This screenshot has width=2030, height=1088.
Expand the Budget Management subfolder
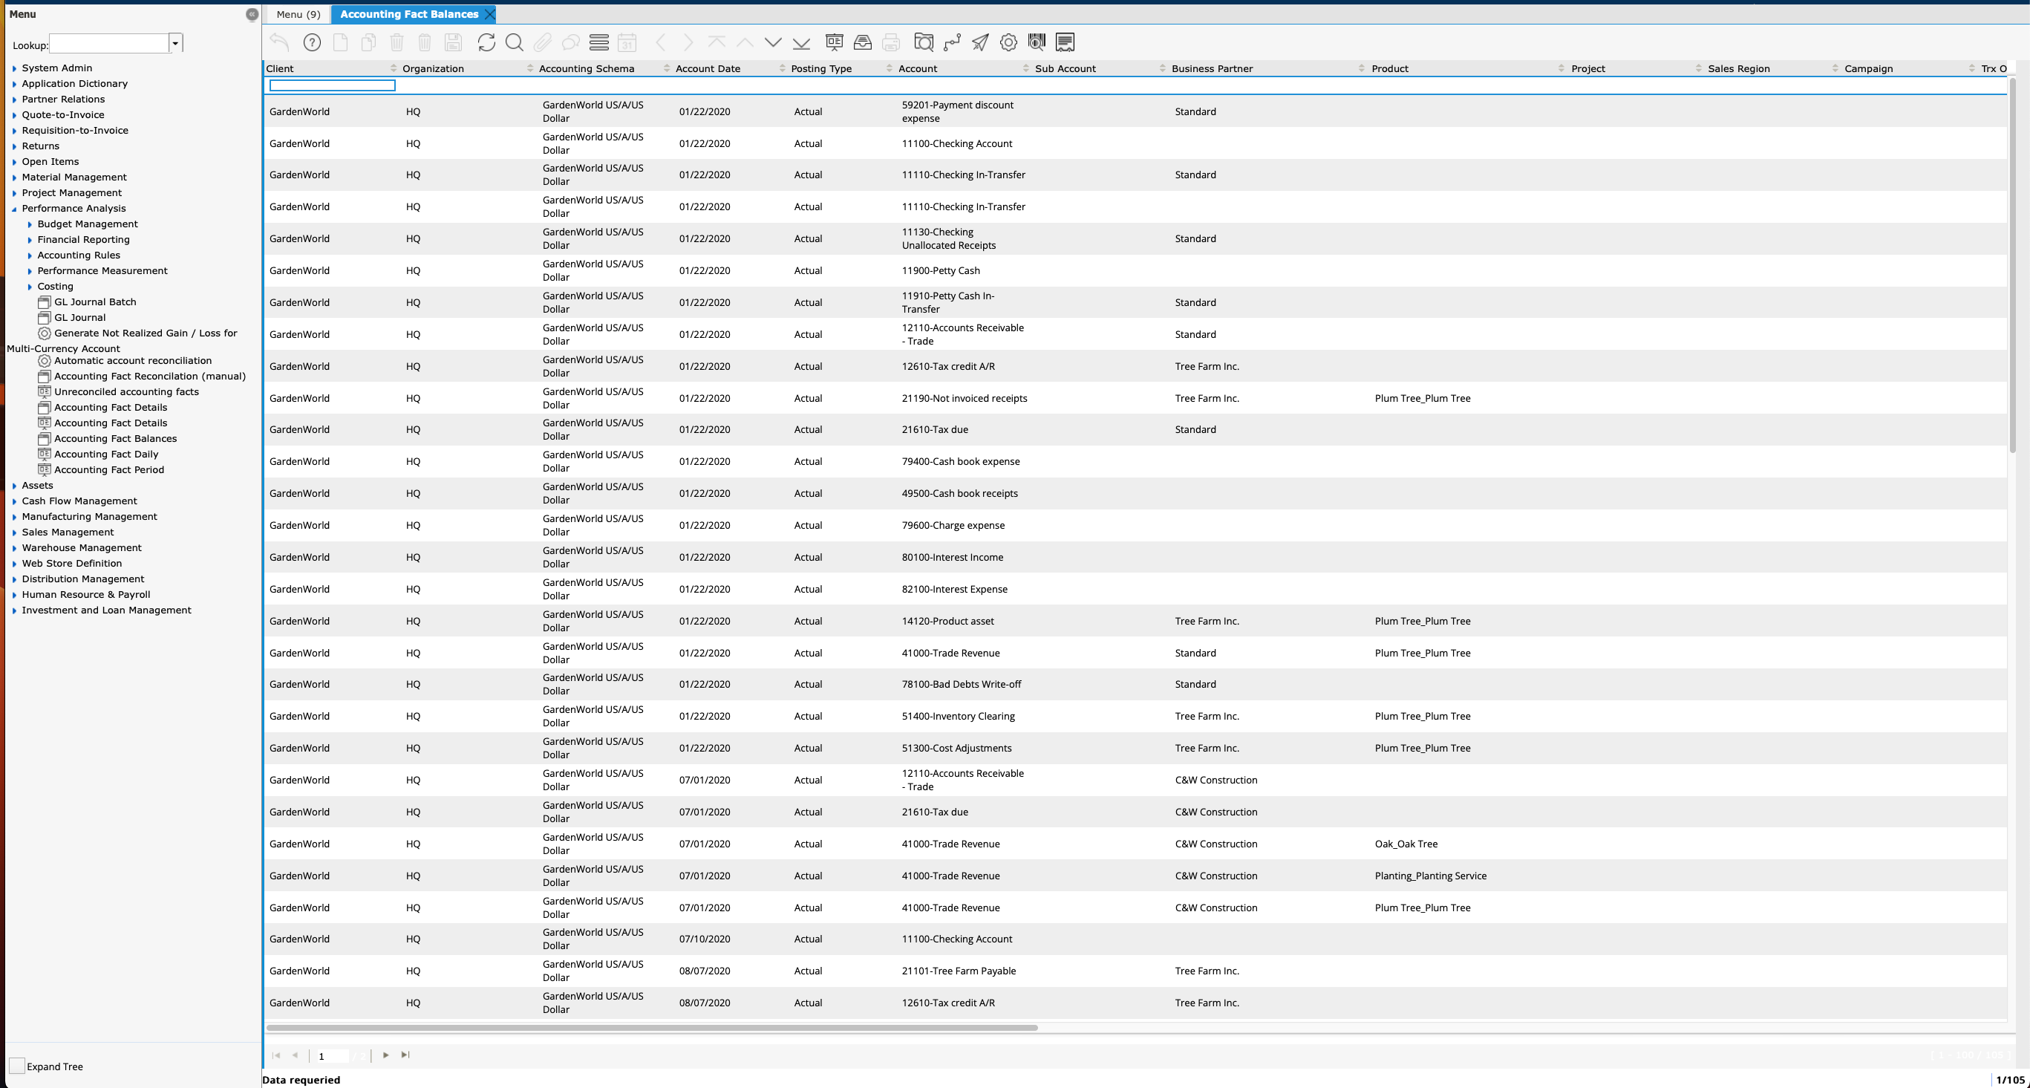coord(30,225)
